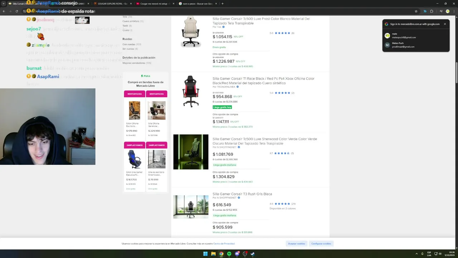Click the Chrome icon in the taskbar
Image resolution: width=458 pixels, height=258 pixels.
[x=221, y=254]
